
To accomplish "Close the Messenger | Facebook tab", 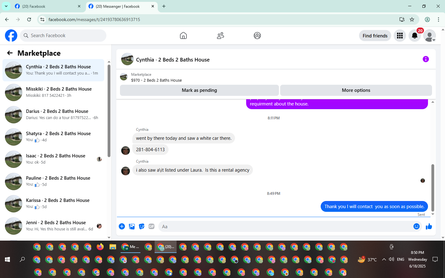I will [x=153, y=6].
